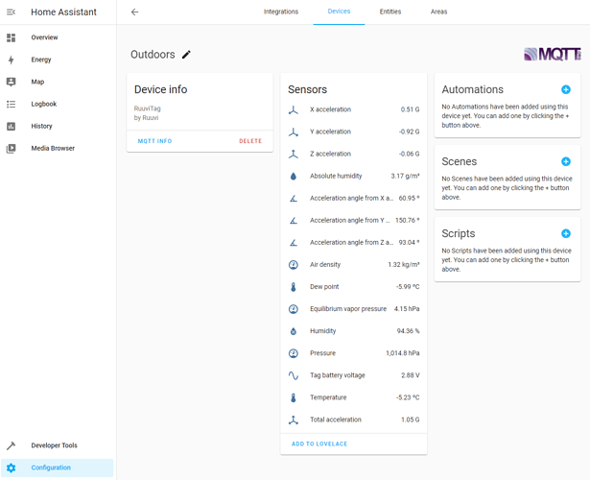Viewport: 590px width, 480px height.
Task: Switch to the Integrations tab
Action: 281,12
